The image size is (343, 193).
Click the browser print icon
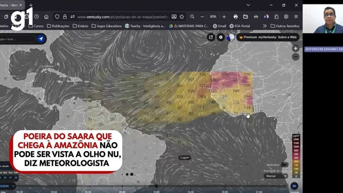click(x=235, y=17)
